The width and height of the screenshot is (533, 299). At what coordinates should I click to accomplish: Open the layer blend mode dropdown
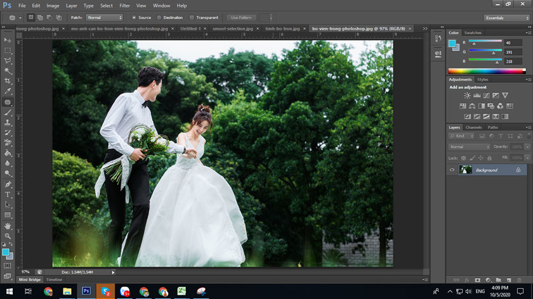coord(469,147)
